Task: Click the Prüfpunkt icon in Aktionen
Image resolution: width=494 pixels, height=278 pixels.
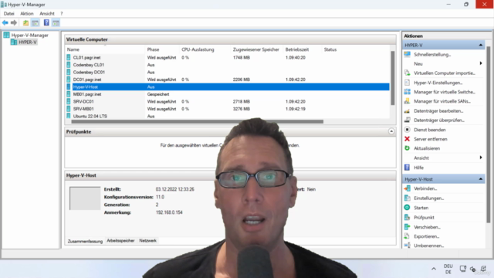Action: pos(407,217)
